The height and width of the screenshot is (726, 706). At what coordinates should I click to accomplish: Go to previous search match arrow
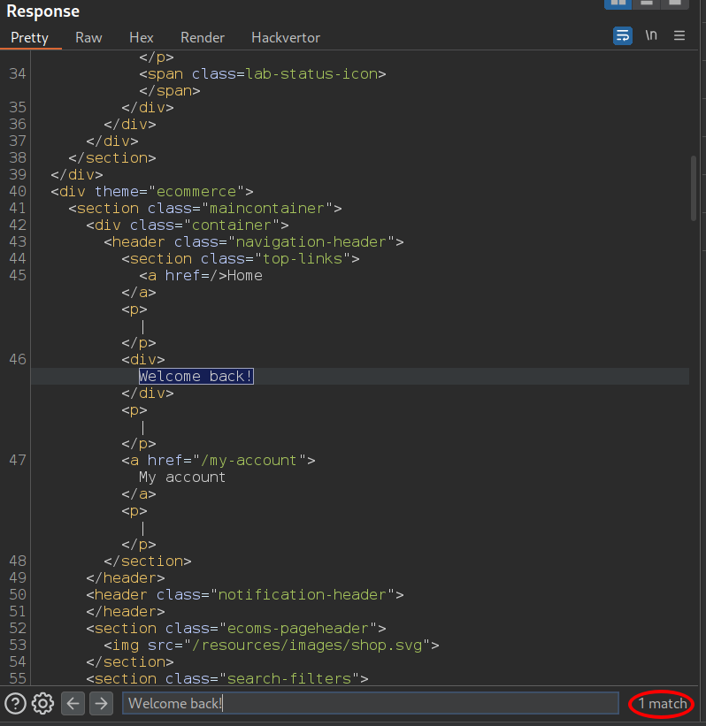pyautogui.click(x=73, y=704)
